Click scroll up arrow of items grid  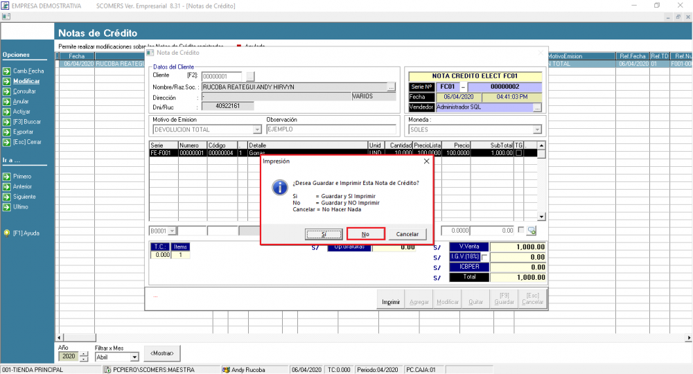pos(541,145)
